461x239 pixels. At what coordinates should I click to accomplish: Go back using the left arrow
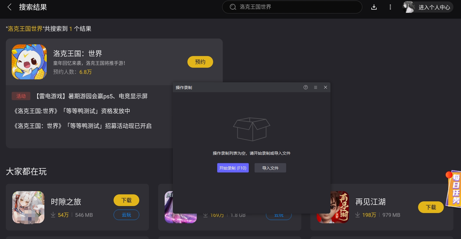[x=10, y=7]
